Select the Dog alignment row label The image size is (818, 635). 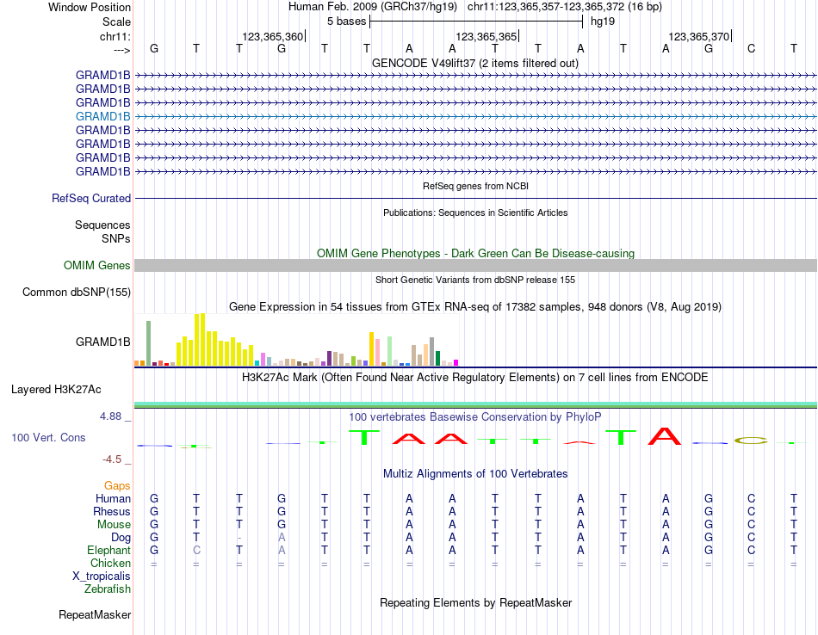(121, 538)
